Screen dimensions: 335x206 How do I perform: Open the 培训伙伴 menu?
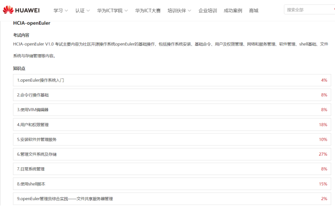pyautogui.click(x=176, y=11)
